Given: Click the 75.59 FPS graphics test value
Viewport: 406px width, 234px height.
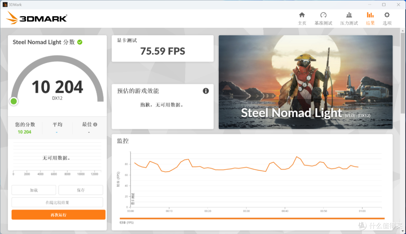Looking at the screenshot, I should tap(163, 51).
